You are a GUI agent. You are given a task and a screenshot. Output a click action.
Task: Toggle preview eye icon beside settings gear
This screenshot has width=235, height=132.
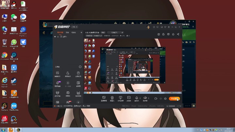tap(161, 99)
